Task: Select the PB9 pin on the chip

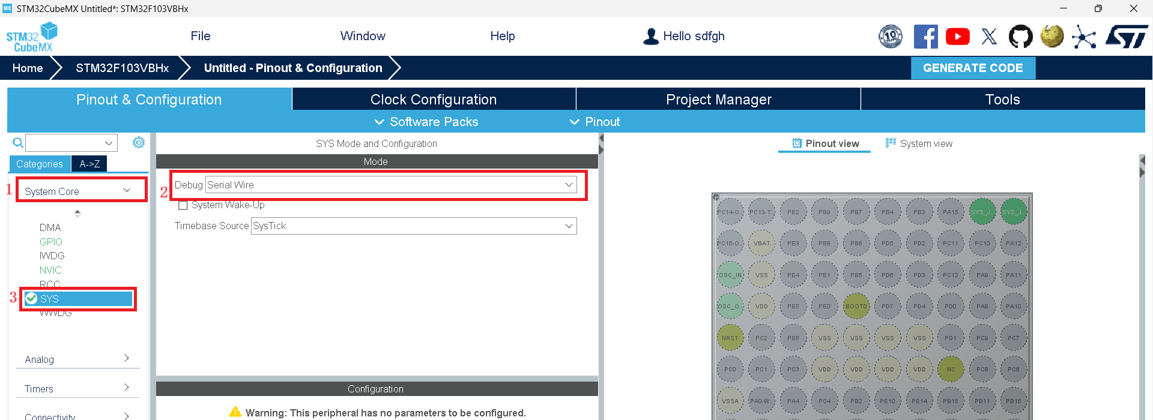Action: pos(825,212)
